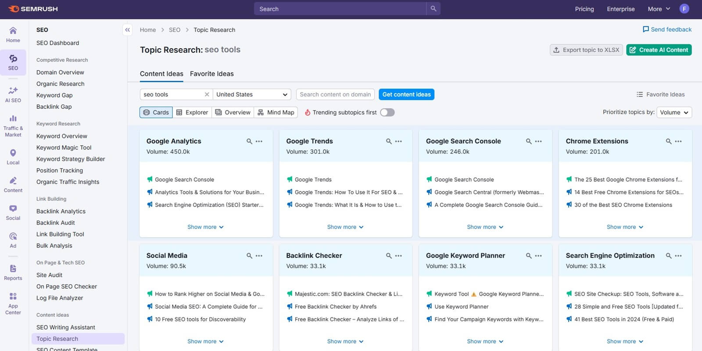Expand Show more on Google Search Console card
The width and height of the screenshot is (702, 351).
tap(485, 227)
